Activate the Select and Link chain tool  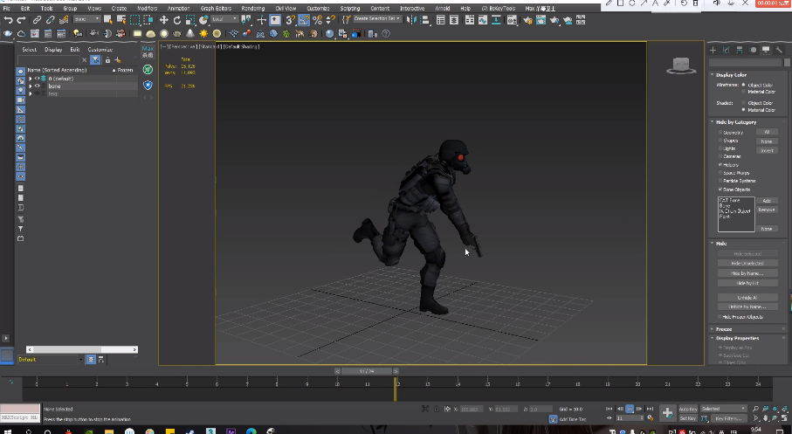pos(37,20)
